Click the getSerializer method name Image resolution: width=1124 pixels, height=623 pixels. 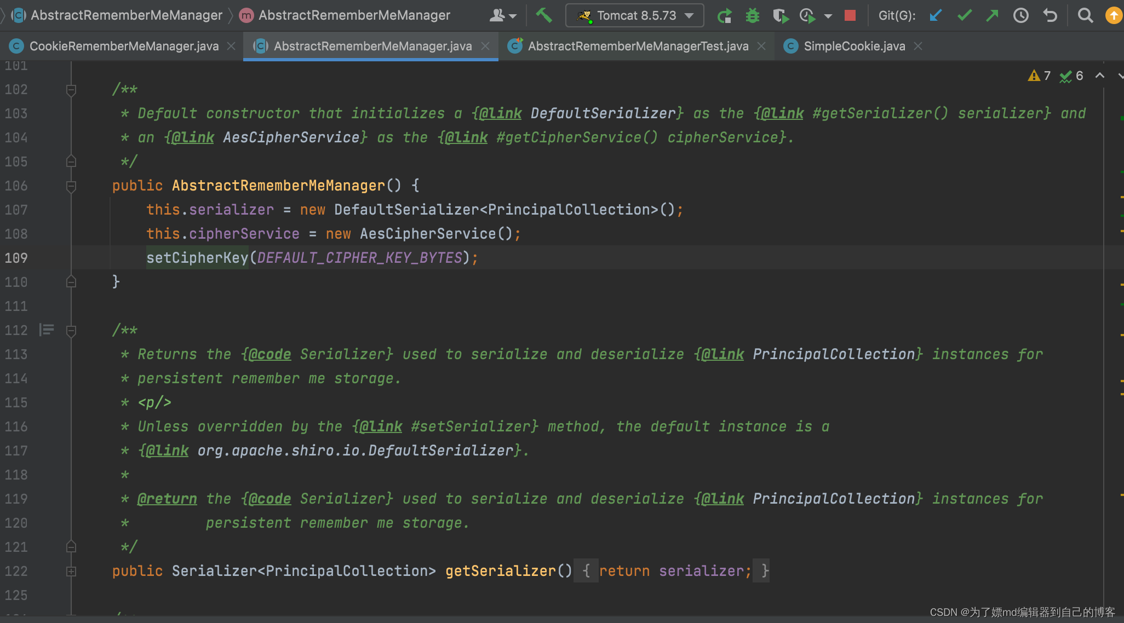[501, 571]
